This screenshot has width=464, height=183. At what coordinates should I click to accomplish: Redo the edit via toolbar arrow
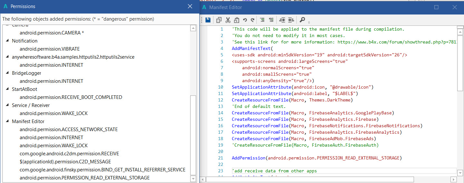pyautogui.click(x=252, y=20)
